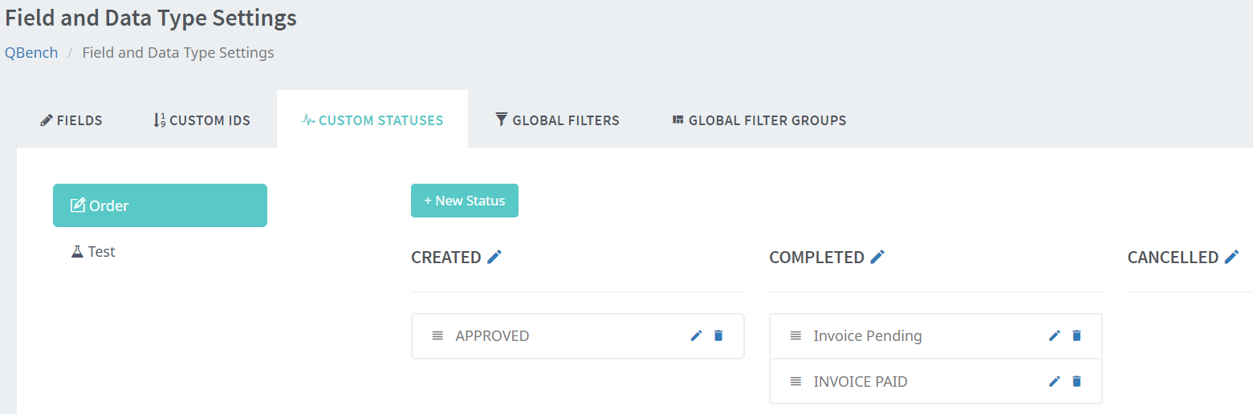Edit the CANCELLED column name pencil icon

[x=1231, y=257]
